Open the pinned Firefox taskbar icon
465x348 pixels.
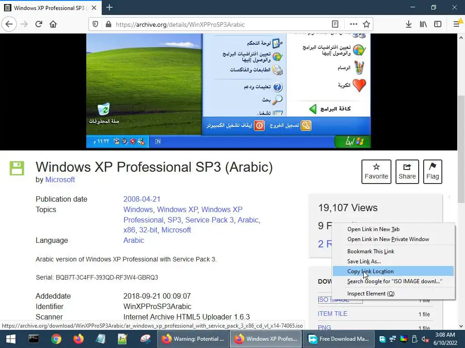pos(78,339)
